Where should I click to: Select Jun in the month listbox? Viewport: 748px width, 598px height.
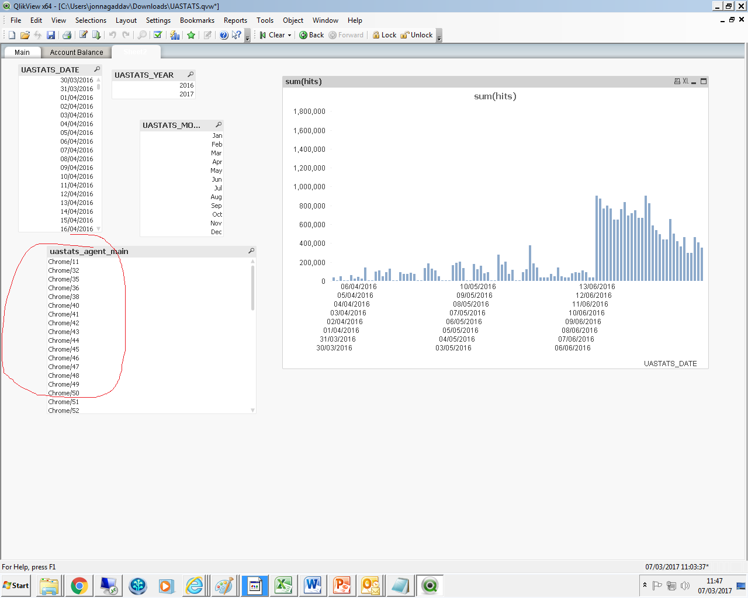pos(216,179)
